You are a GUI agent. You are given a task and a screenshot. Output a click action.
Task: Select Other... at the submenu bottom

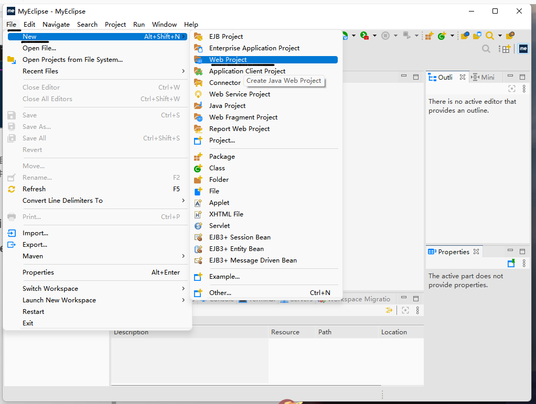click(265, 293)
